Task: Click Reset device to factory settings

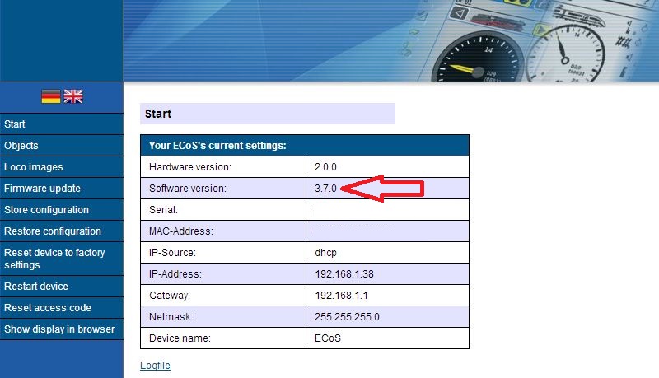Action: click(x=54, y=259)
